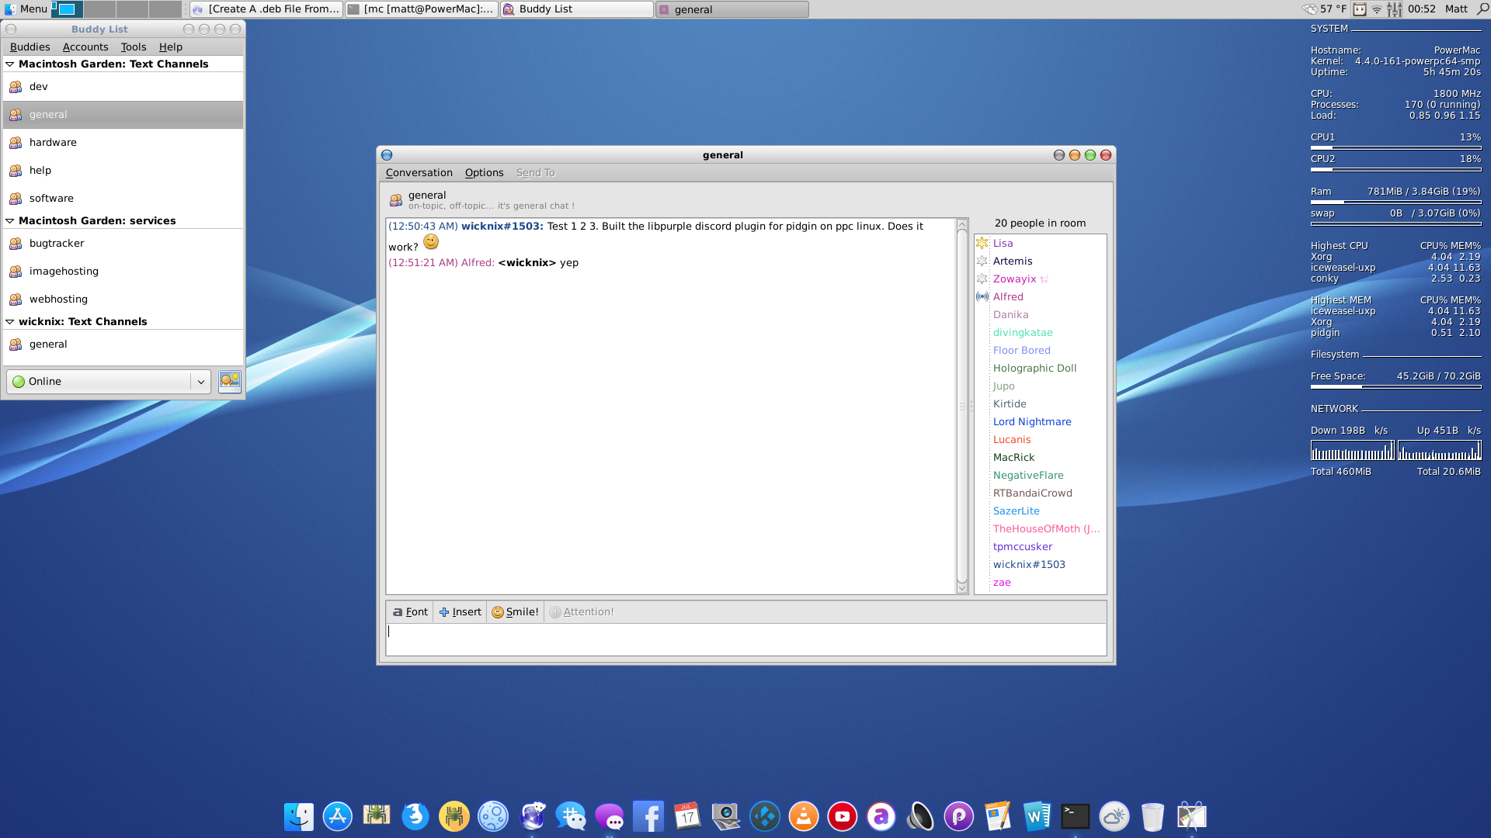Open the Facebook icon in the dock

648,816
